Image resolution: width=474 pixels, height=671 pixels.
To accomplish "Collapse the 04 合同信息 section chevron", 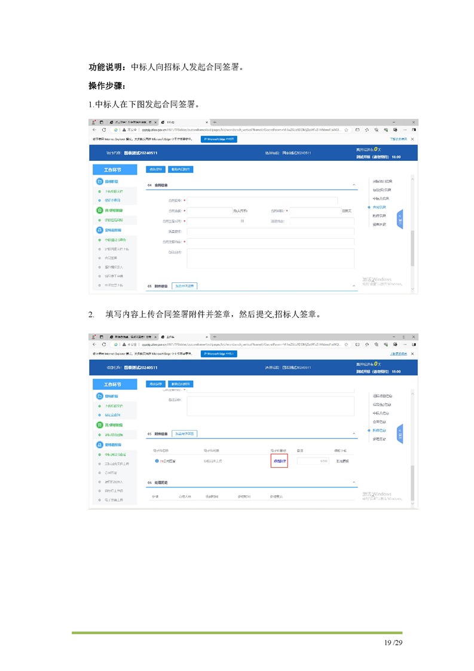I will 353,185.
